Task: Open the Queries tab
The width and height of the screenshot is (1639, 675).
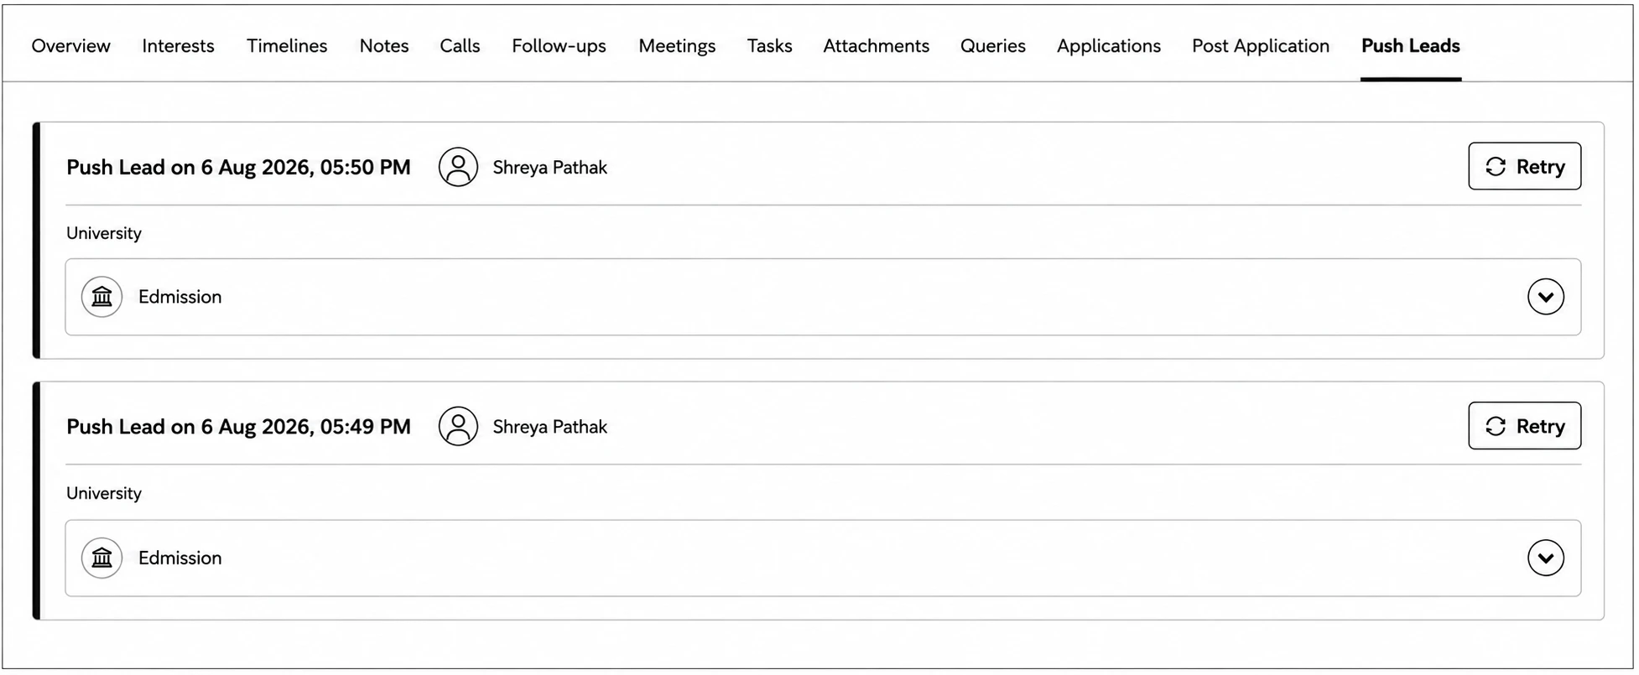Action: tap(993, 46)
